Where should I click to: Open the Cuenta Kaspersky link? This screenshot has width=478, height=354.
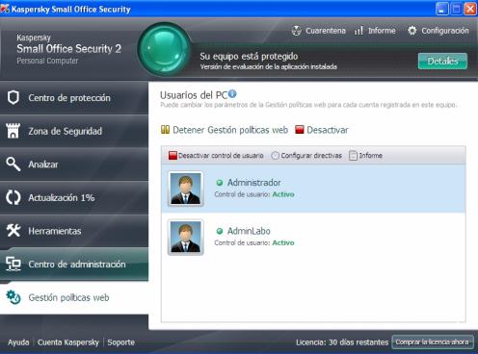click(x=68, y=342)
